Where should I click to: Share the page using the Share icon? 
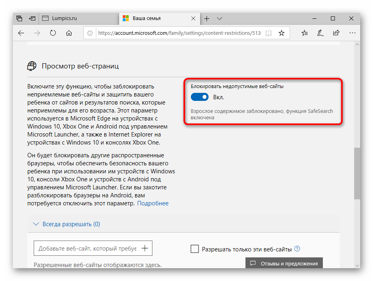coord(336,33)
